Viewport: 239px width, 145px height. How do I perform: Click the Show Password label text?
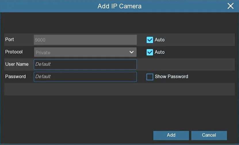(171, 77)
